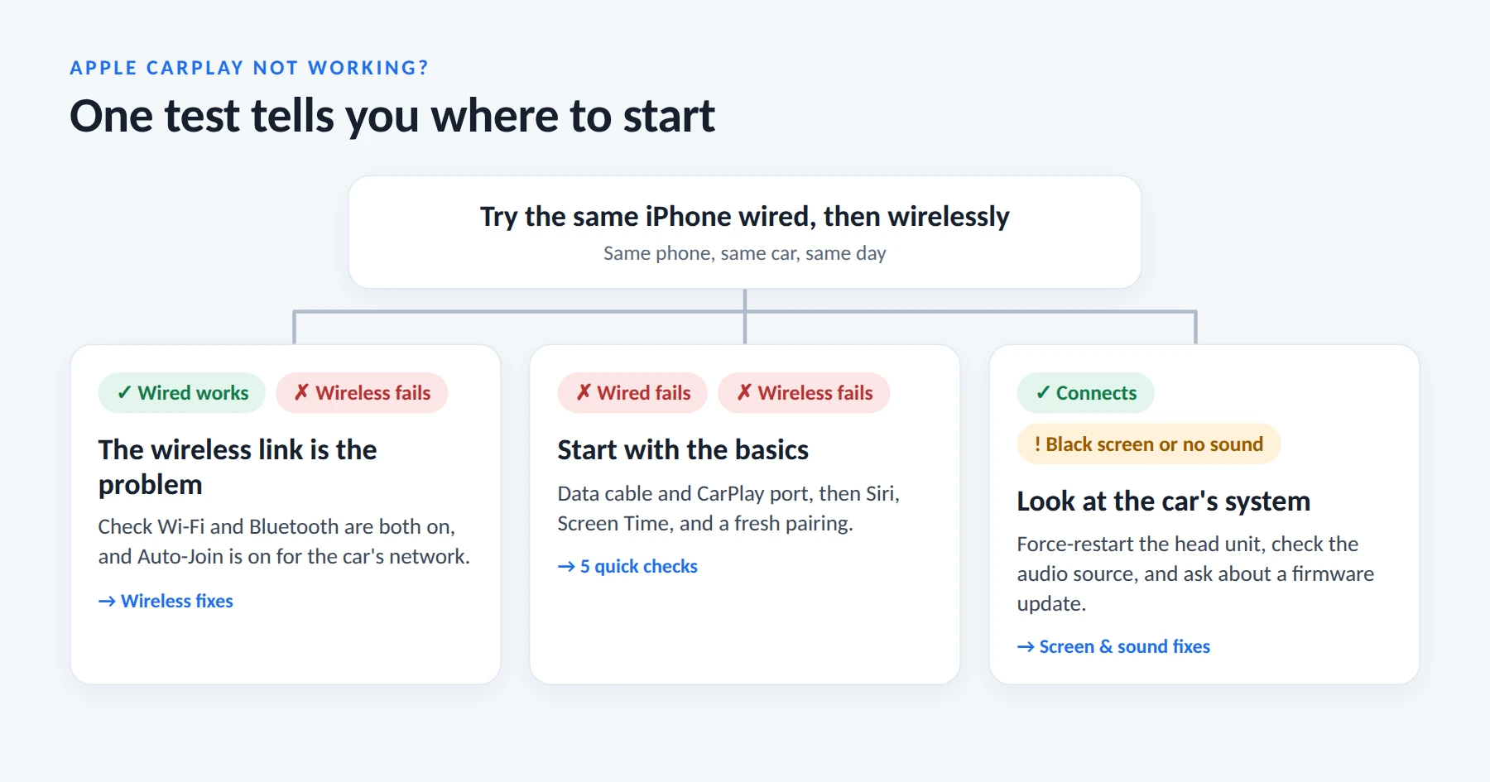Click the heading 'The wireless link is the problem'
Screen dimensions: 1490x782
pyautogui.click(x=238, y=467)
